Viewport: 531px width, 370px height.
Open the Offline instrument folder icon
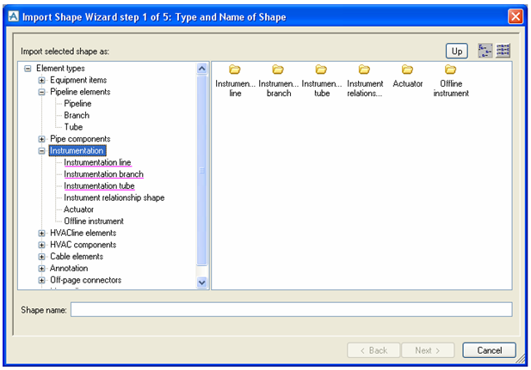coord(450,70)
